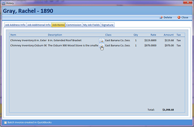The image size is (194, 127).
Task: View the Signature tab
Action: pyautogui.click(x=107, y=25)
